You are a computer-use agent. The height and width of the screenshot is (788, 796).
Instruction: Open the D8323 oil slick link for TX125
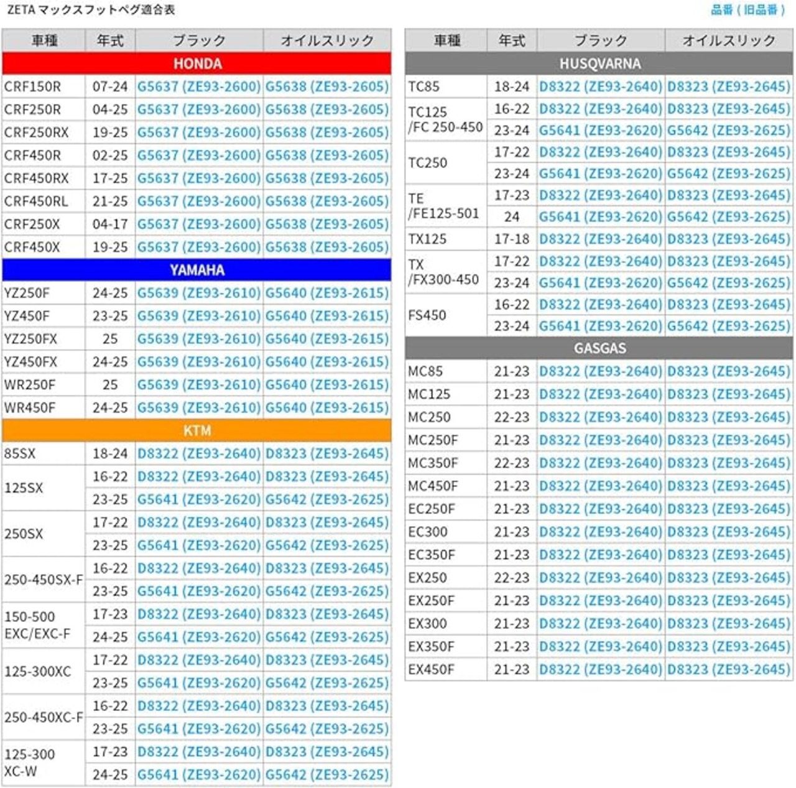click(x=729, y=239)
